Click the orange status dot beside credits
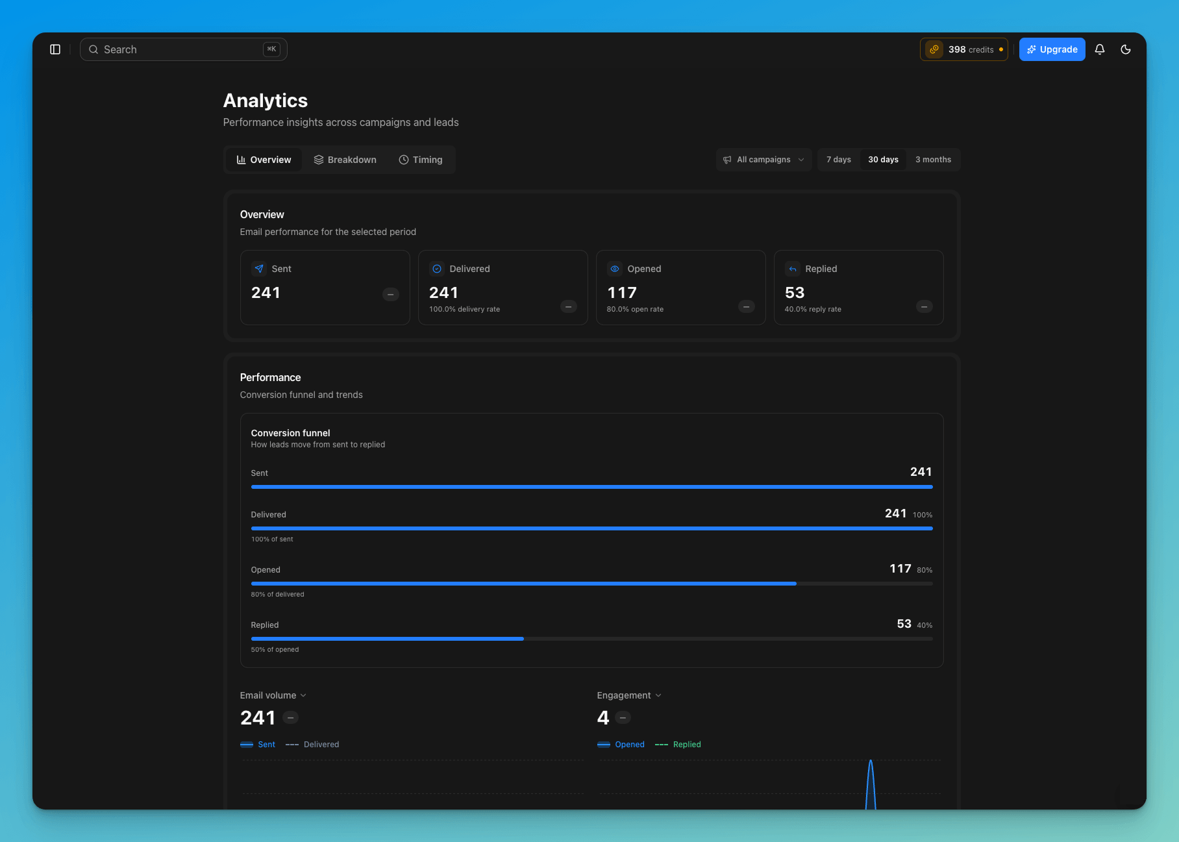The width and height of the screenshot is (1179, 842). pyautogui.click(x=1001, y=49)
